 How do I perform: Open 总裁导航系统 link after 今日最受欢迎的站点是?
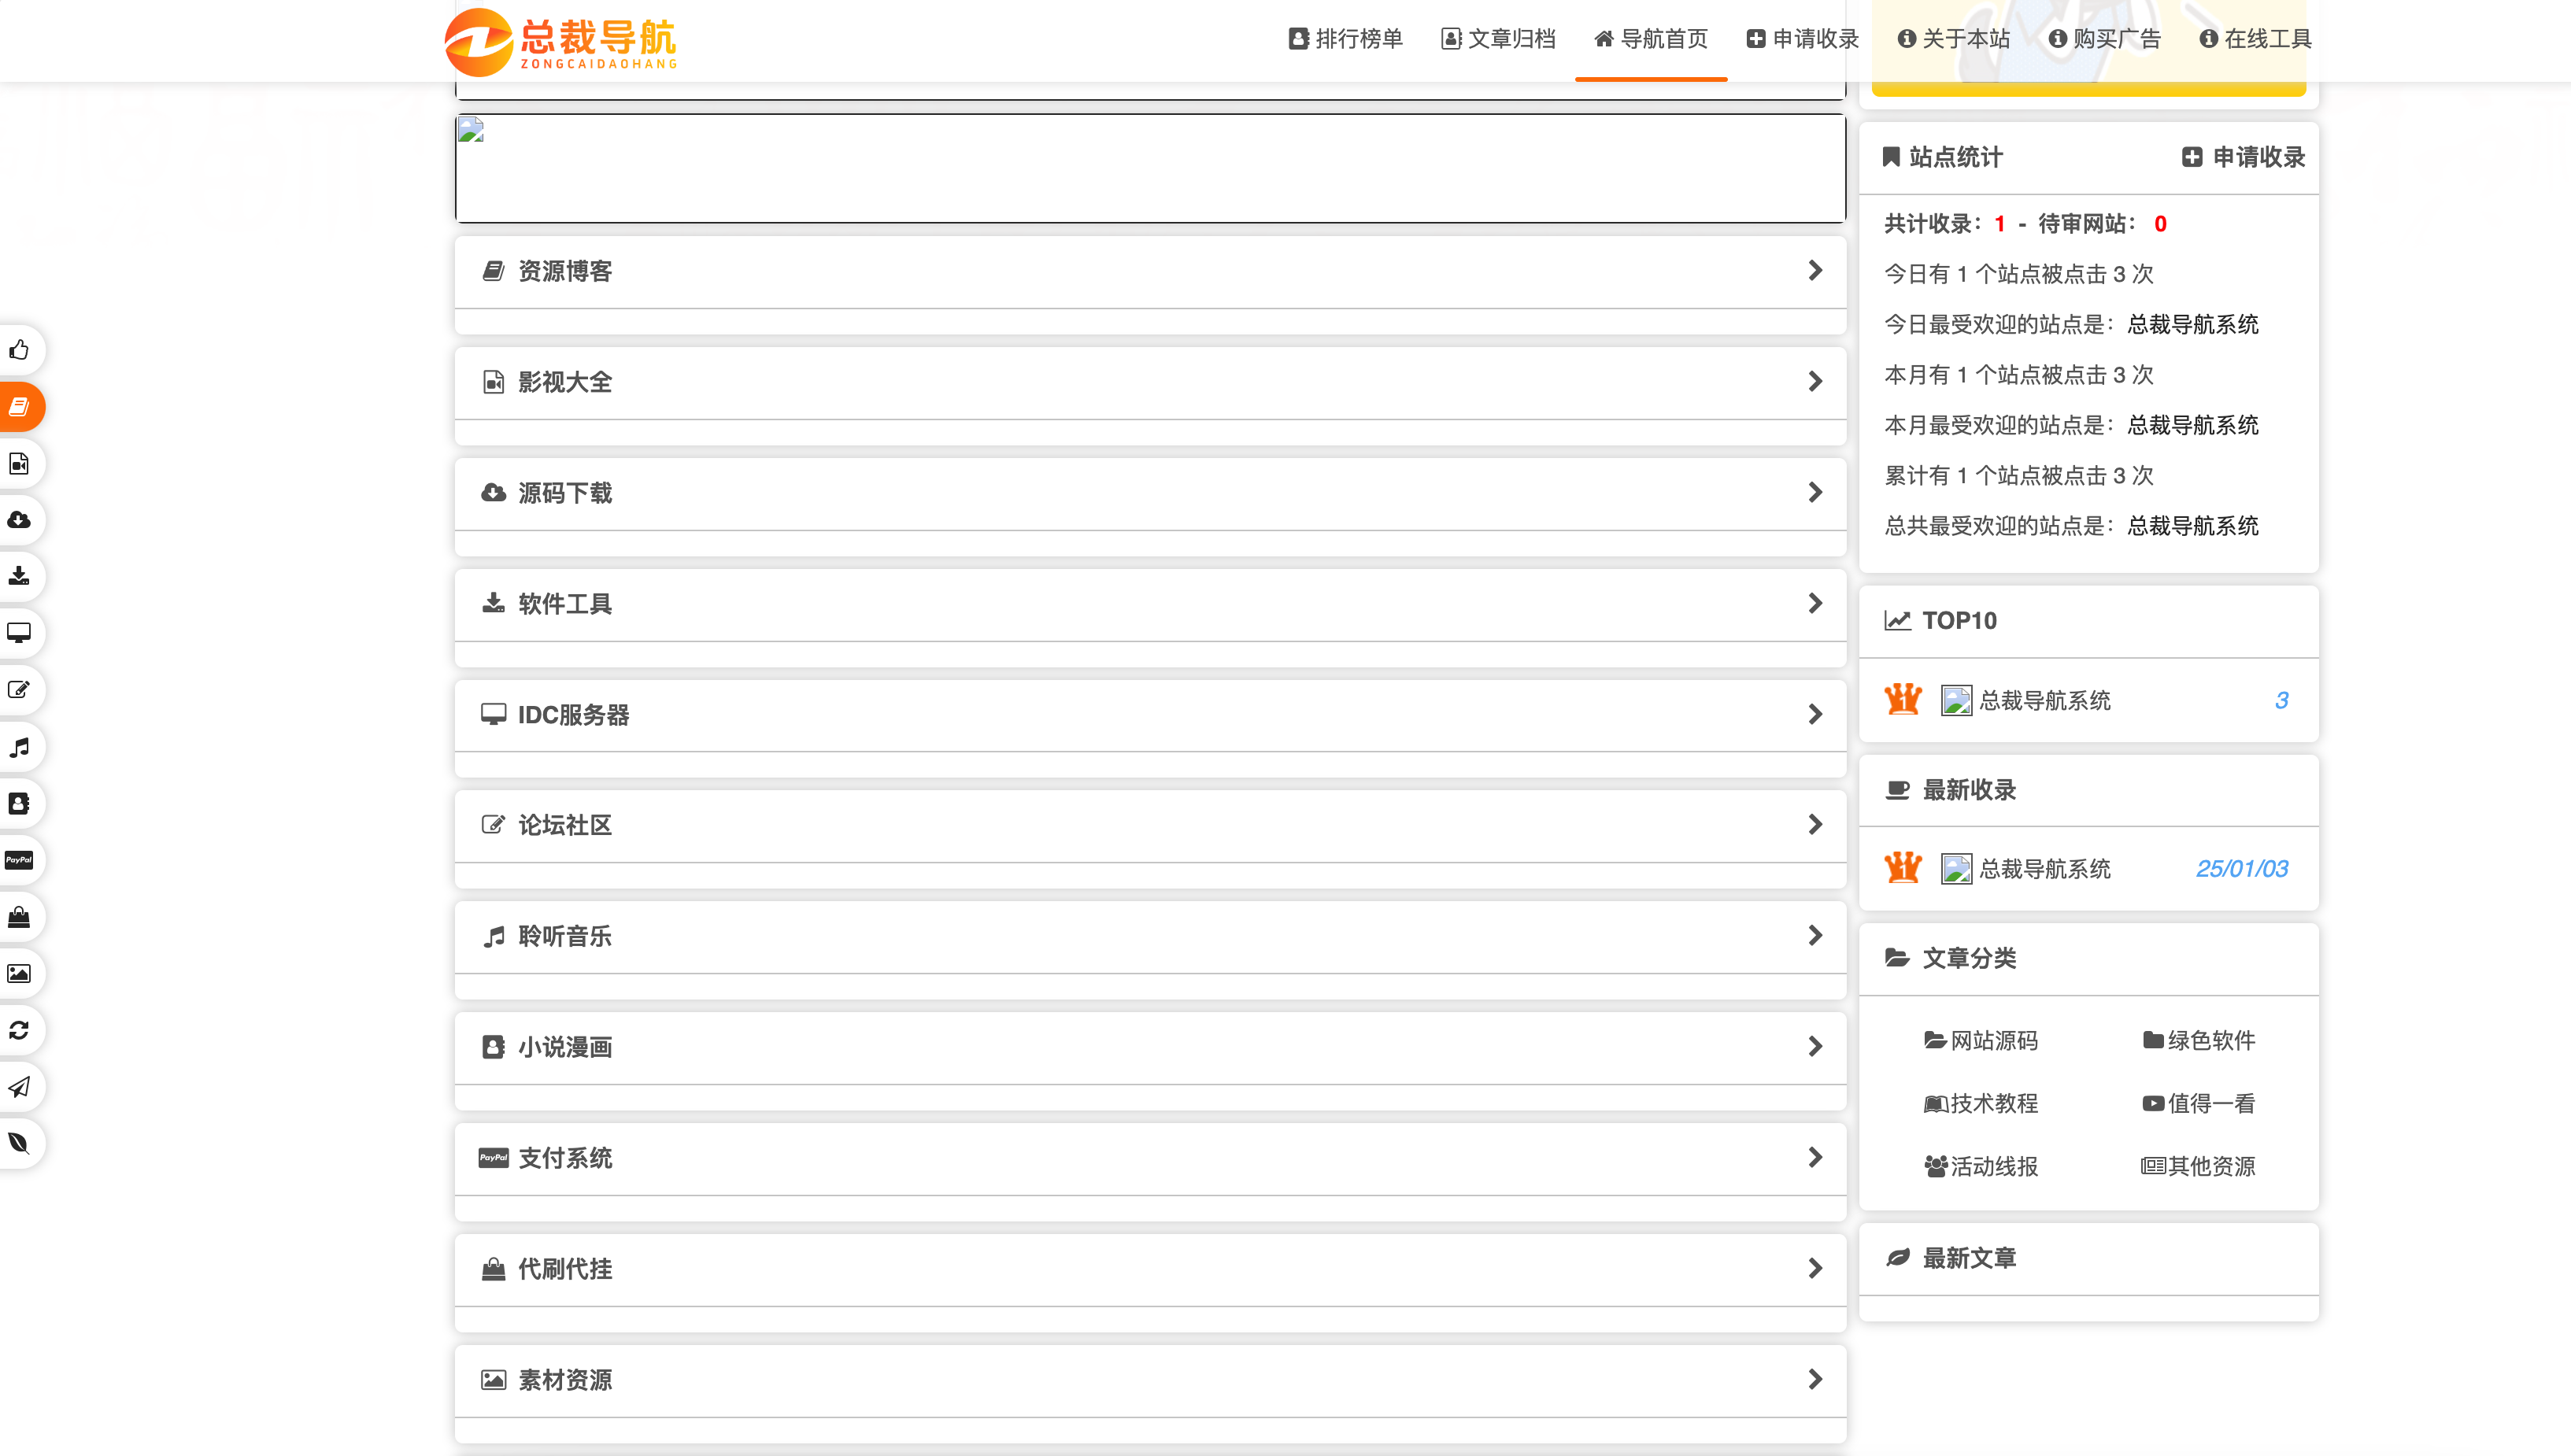[2193, 324]
